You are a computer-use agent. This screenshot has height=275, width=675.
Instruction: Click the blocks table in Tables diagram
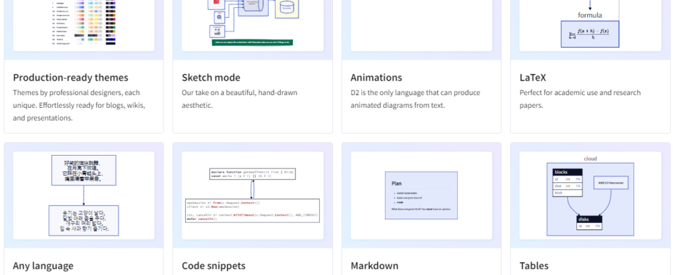567,183
